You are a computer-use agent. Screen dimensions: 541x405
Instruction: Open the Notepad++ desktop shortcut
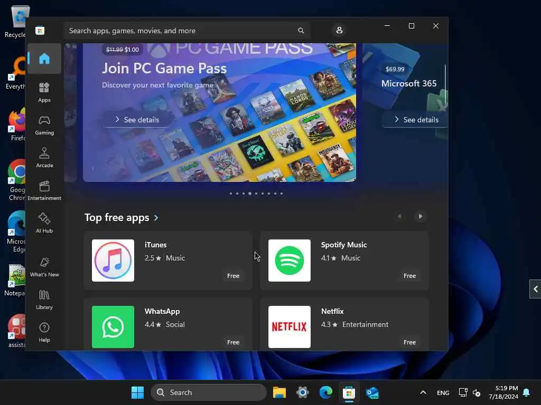[x=15, y=280]
